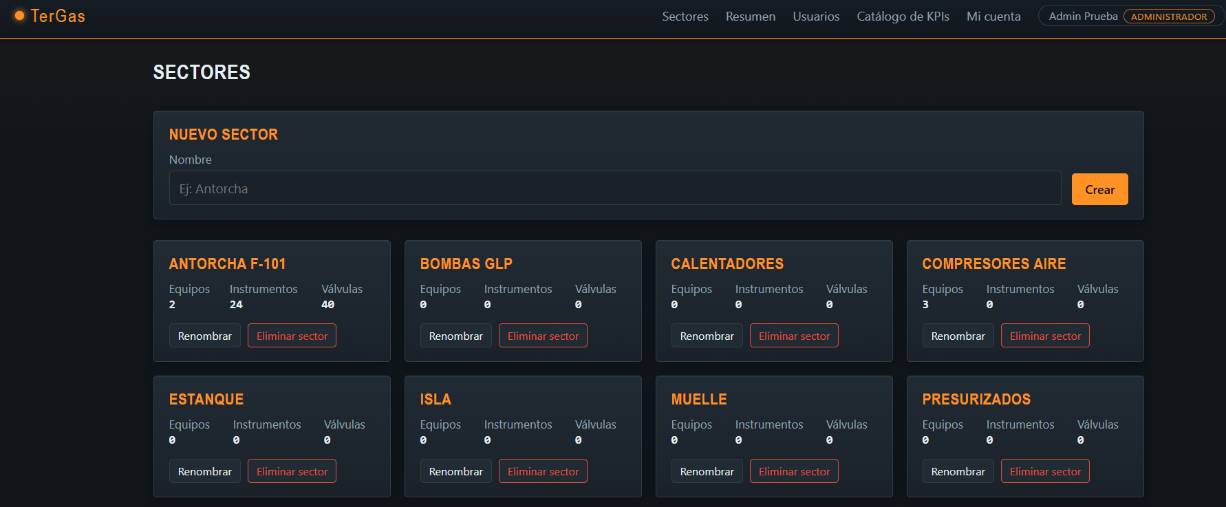Click Válvulas value 40 in ANTORCHA F-101
This screenshot has width=1226, height=507.
click(327, 304)
